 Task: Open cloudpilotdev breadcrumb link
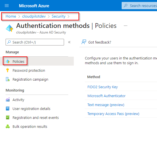(x=34, y=16)
